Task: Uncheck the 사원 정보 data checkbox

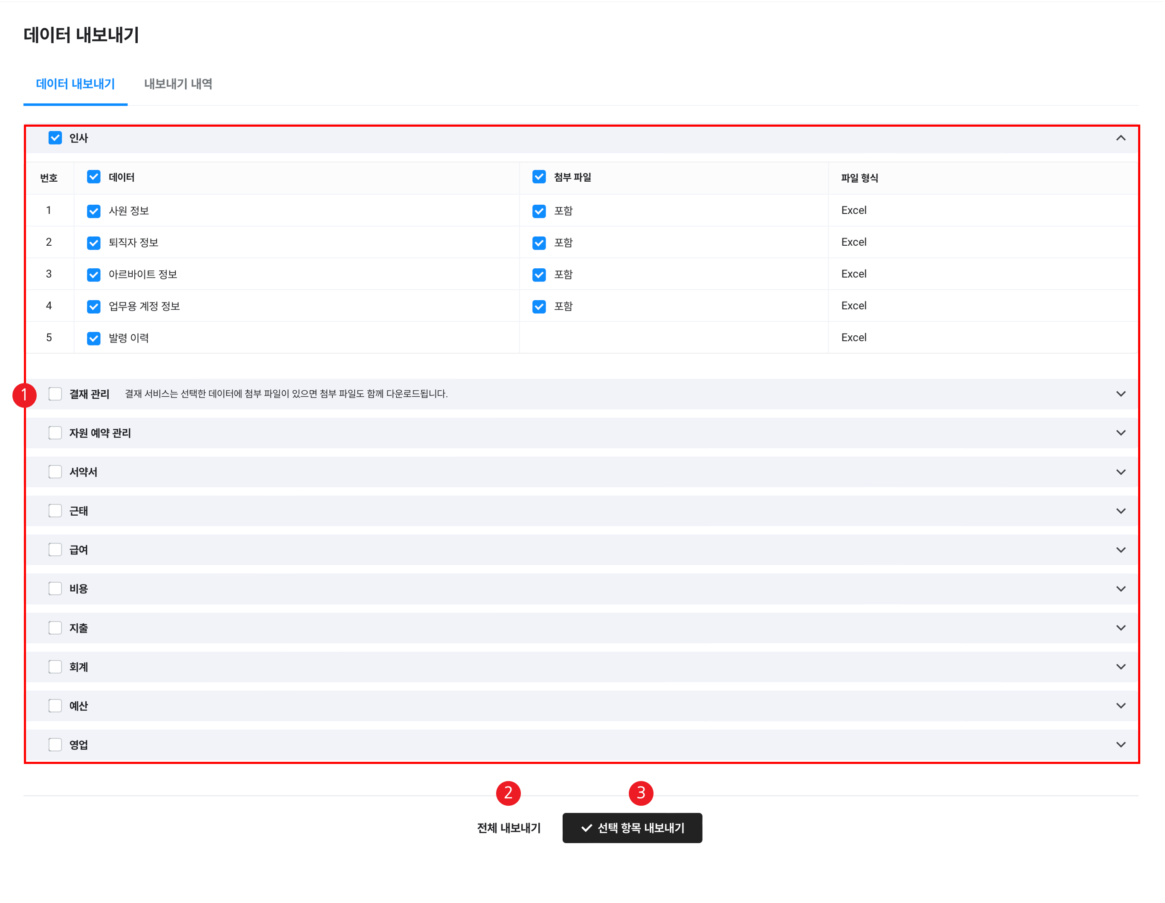Action: [94, 211]
